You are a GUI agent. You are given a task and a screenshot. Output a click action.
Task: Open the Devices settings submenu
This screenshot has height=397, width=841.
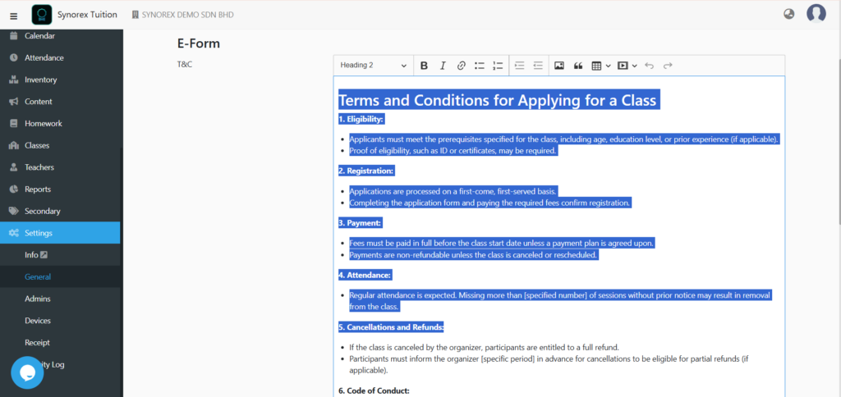(x=60, y=321)
